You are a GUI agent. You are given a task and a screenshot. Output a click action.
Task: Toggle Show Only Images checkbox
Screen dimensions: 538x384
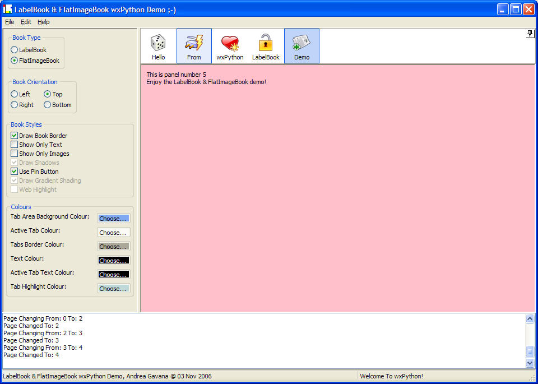coord(15,154)
